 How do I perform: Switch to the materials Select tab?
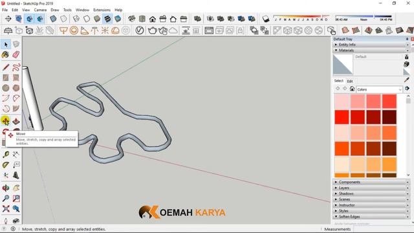(338, 81)
